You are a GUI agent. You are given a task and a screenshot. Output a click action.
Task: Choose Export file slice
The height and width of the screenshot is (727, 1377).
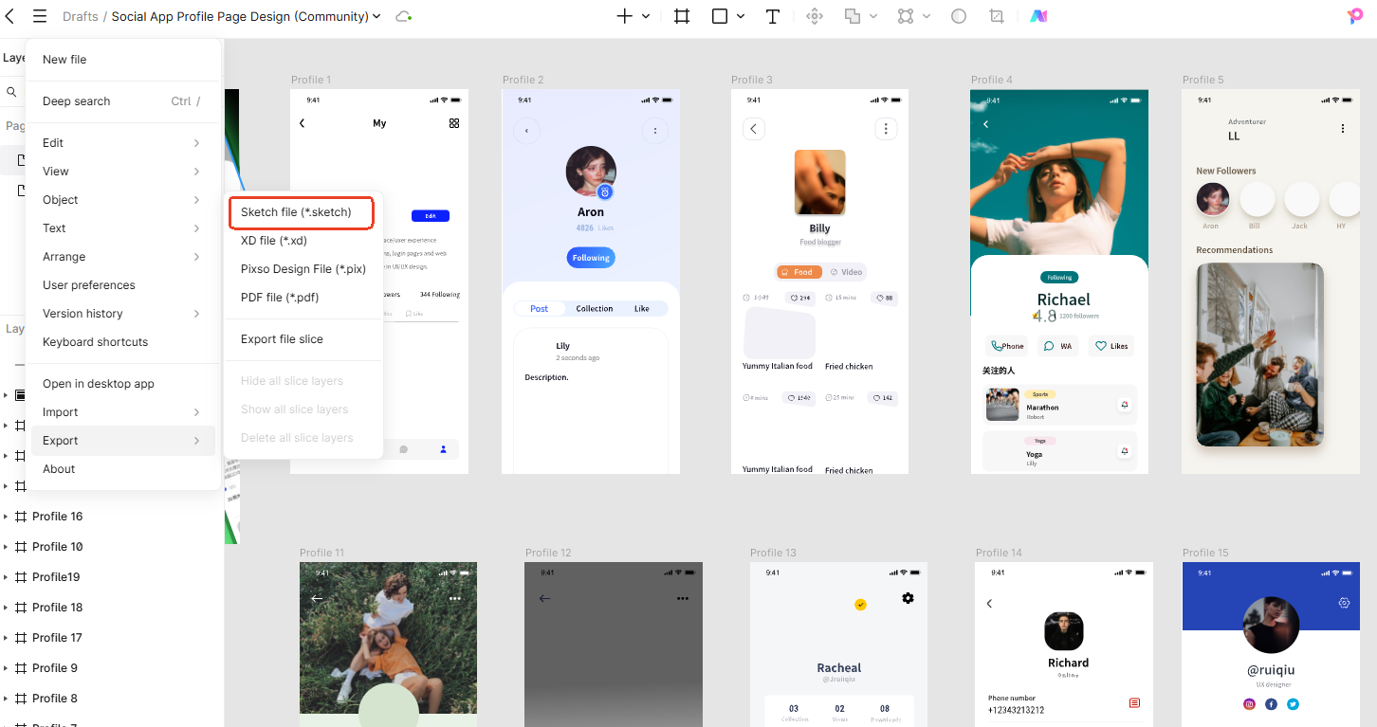[x=303, y=339]
